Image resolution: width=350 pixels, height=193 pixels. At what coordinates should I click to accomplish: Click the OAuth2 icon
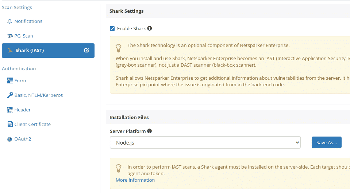click(x=9, y=139)
